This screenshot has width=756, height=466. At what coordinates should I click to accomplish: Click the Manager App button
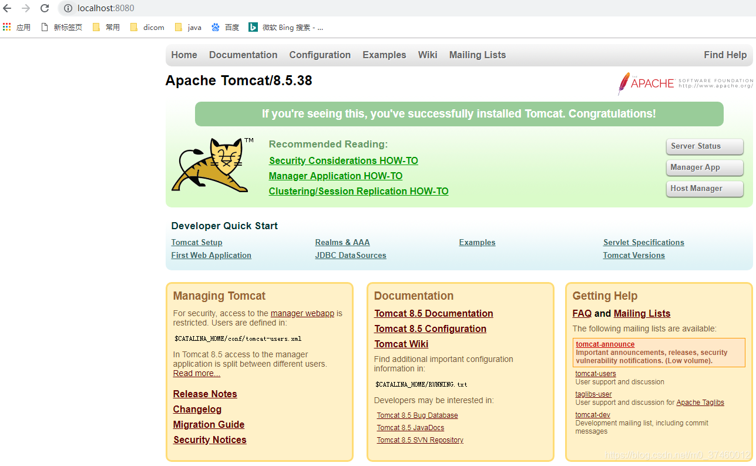tap(704, 167)
